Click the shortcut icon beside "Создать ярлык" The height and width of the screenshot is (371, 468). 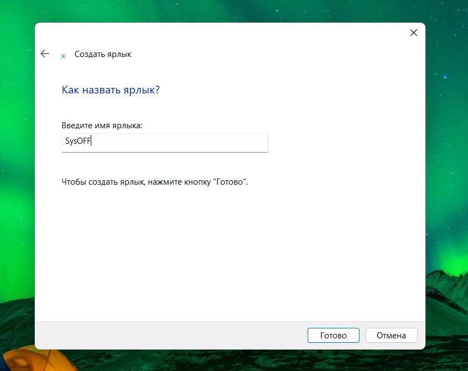point(64,55)
